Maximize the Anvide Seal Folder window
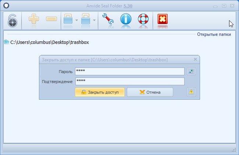Screen dimensions: 239x155 click(x=224, y=6)
